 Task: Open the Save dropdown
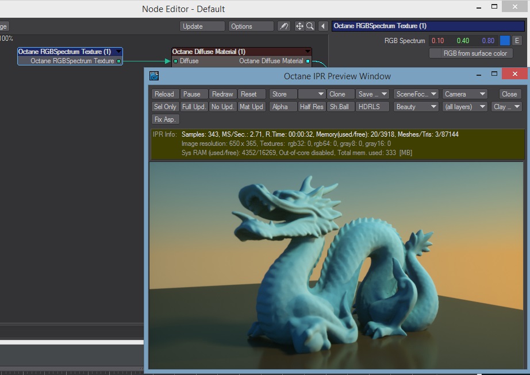[x=373, y=94]
